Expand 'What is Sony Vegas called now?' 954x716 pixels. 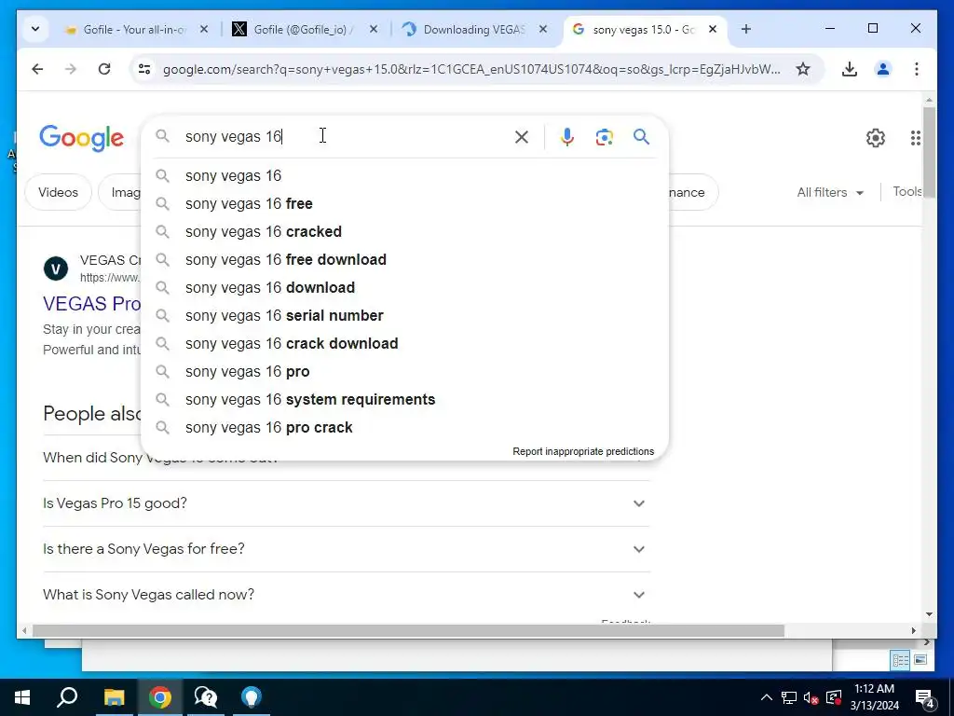point(346,595)
